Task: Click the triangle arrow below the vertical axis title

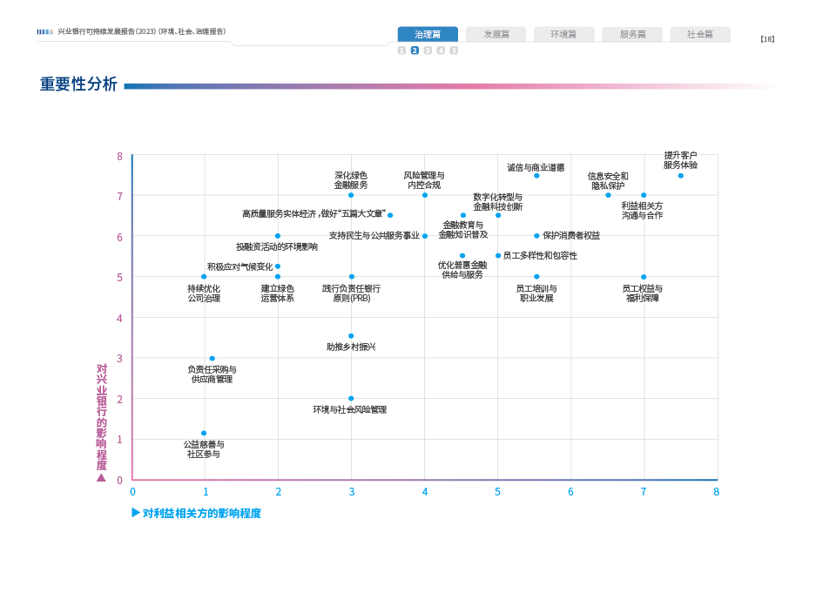Action: (x=101, y=477)
